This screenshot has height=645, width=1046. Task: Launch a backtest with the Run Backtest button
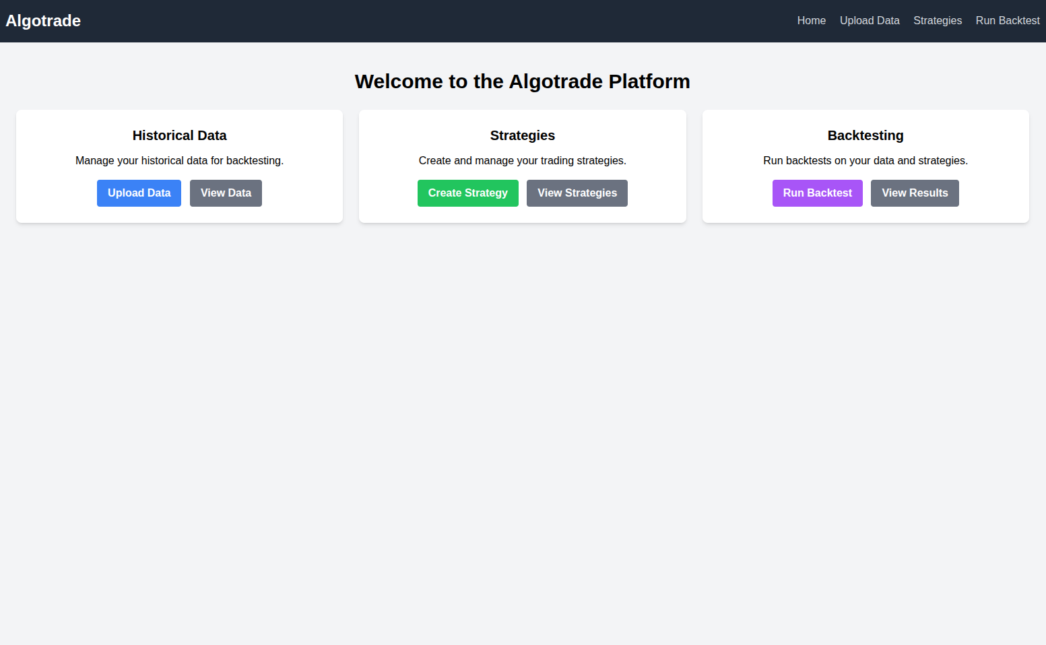pyautogui.click(x=817, y=193)
